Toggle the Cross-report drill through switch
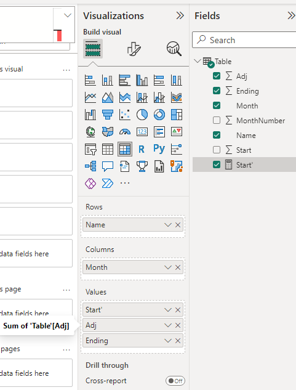This screenshot has width=296, height=390. [175, 381]
